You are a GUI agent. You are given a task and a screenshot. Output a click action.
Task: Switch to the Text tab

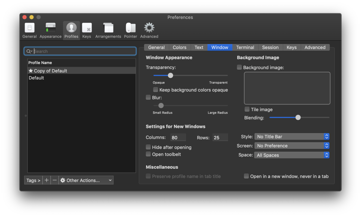point(199,48)
